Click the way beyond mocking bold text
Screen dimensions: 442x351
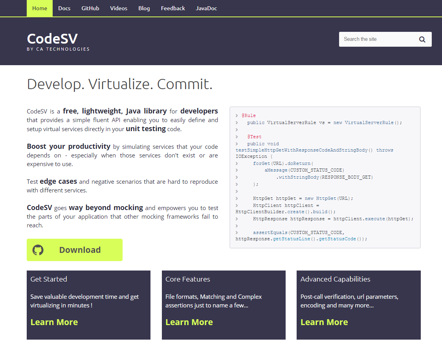pyautogui.click(x=106, y=208)
